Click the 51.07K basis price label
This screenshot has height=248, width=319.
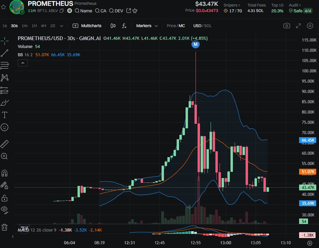click(x=308, y=172)
